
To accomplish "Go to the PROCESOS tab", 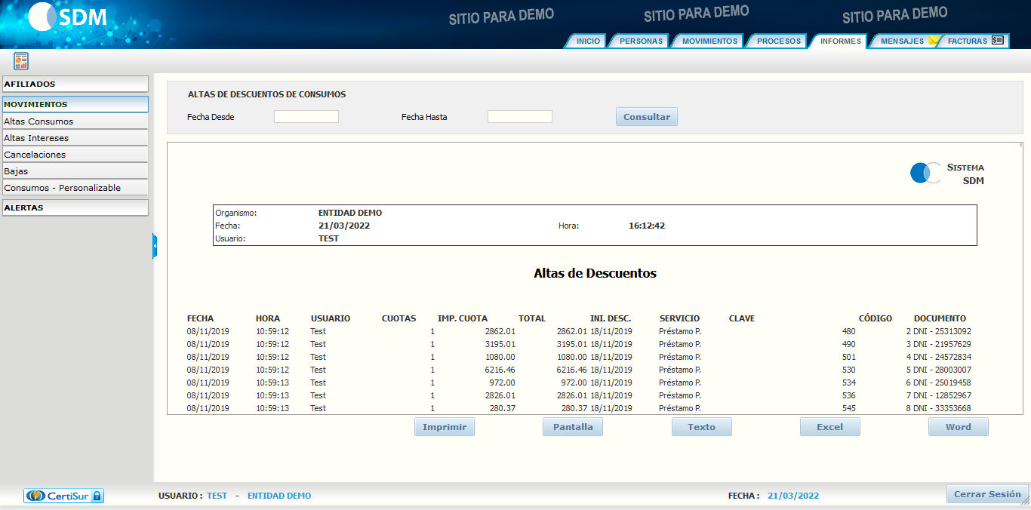I will click(779, 41).
